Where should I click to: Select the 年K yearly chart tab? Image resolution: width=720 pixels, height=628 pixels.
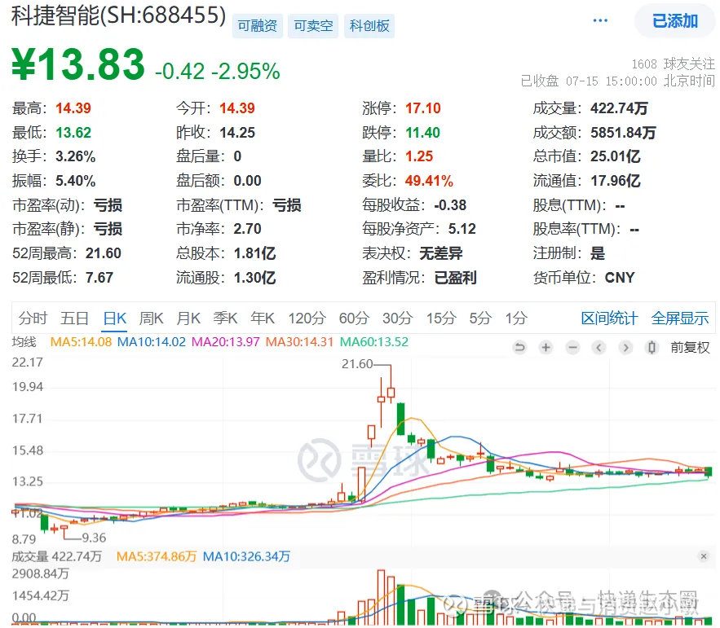coord(263,318)
